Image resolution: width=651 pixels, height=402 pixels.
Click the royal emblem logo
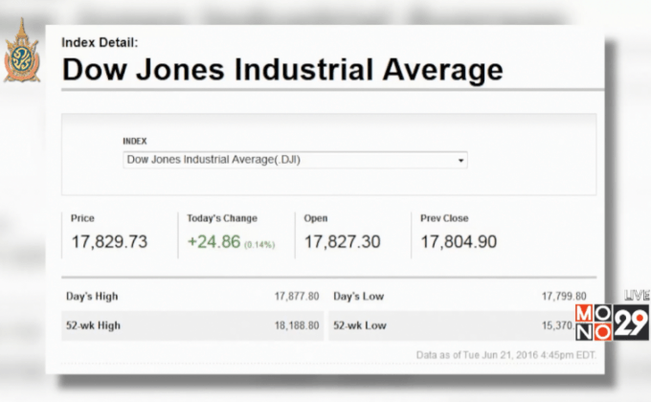20,55
